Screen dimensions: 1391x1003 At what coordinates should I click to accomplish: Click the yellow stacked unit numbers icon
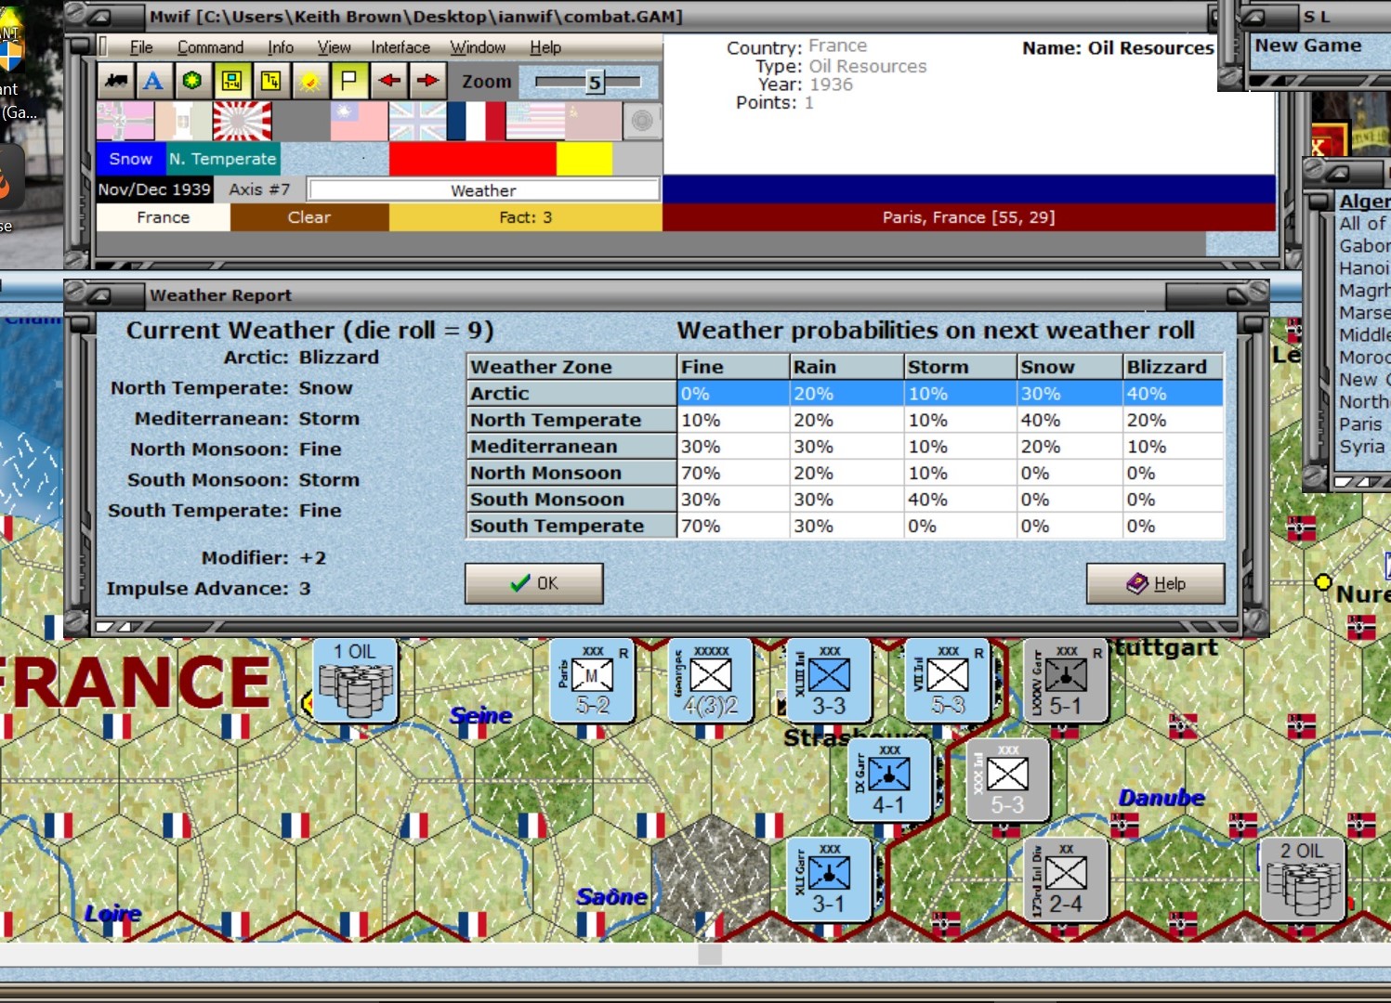[270, 82]
